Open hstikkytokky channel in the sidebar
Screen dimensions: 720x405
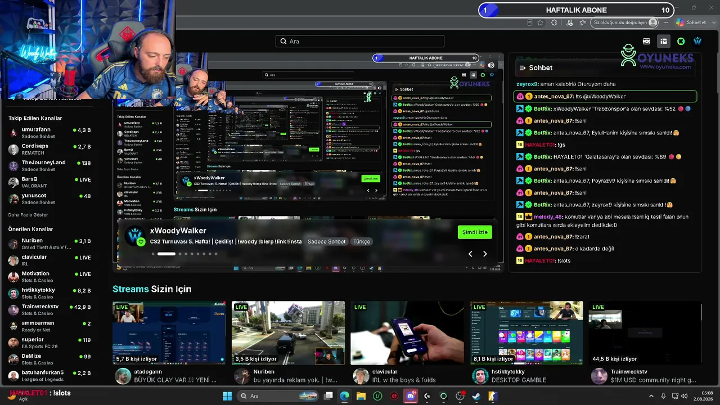point(49,293)
